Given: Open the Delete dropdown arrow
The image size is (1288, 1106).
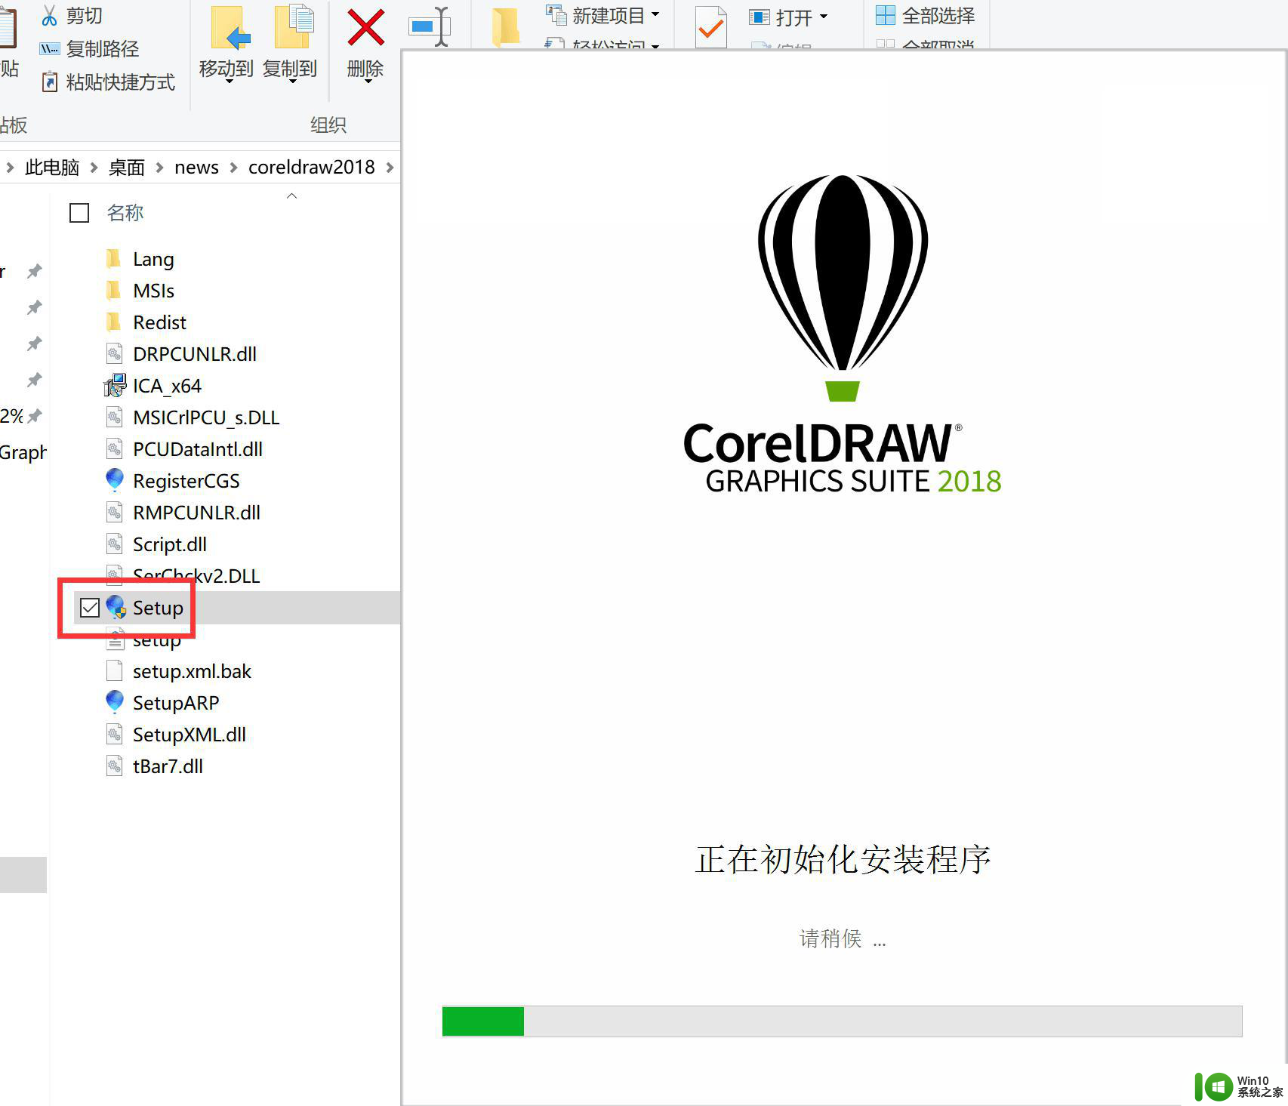Looking at the screenshot, I should pyautogui.click(x=368, y=82).
